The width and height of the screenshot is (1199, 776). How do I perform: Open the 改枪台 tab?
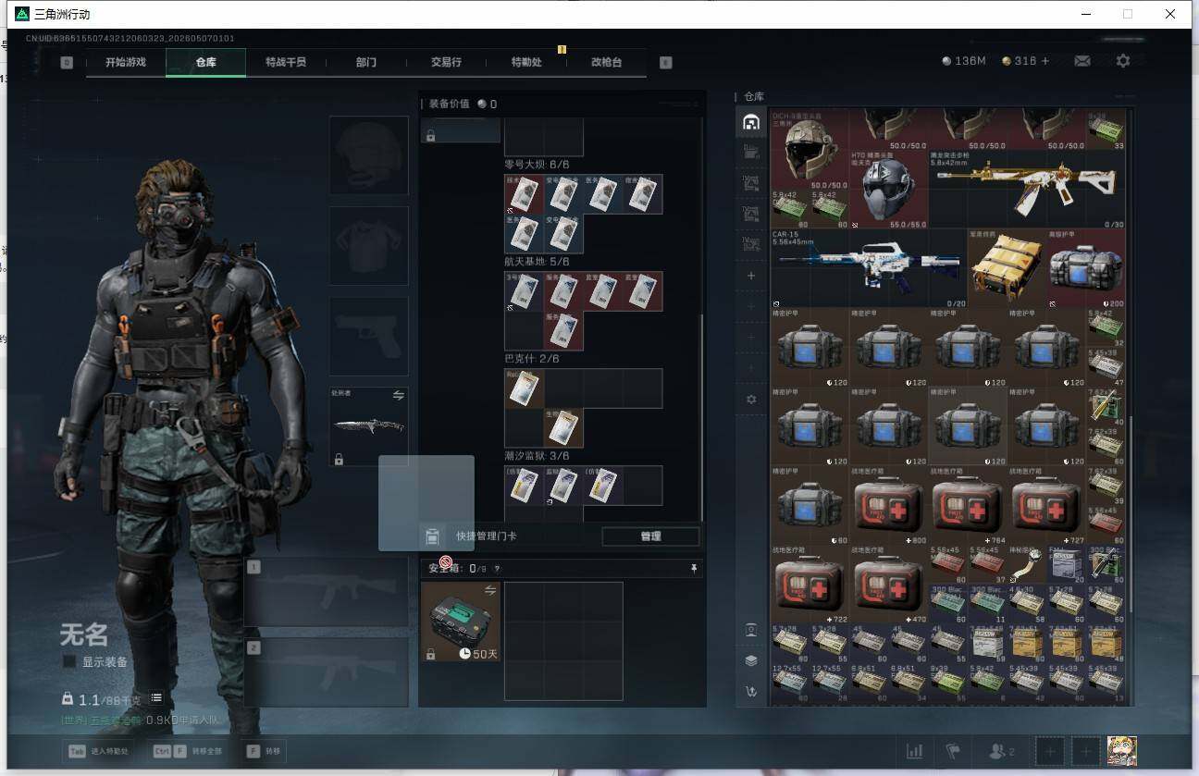[606, 62]
